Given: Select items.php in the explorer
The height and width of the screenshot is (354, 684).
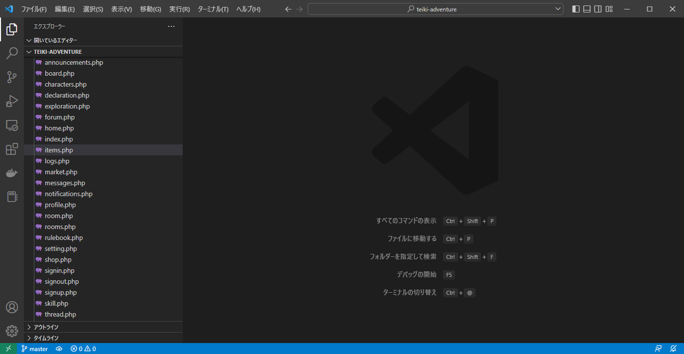Looking at the screenshot, I should click(x=103, y=150).
